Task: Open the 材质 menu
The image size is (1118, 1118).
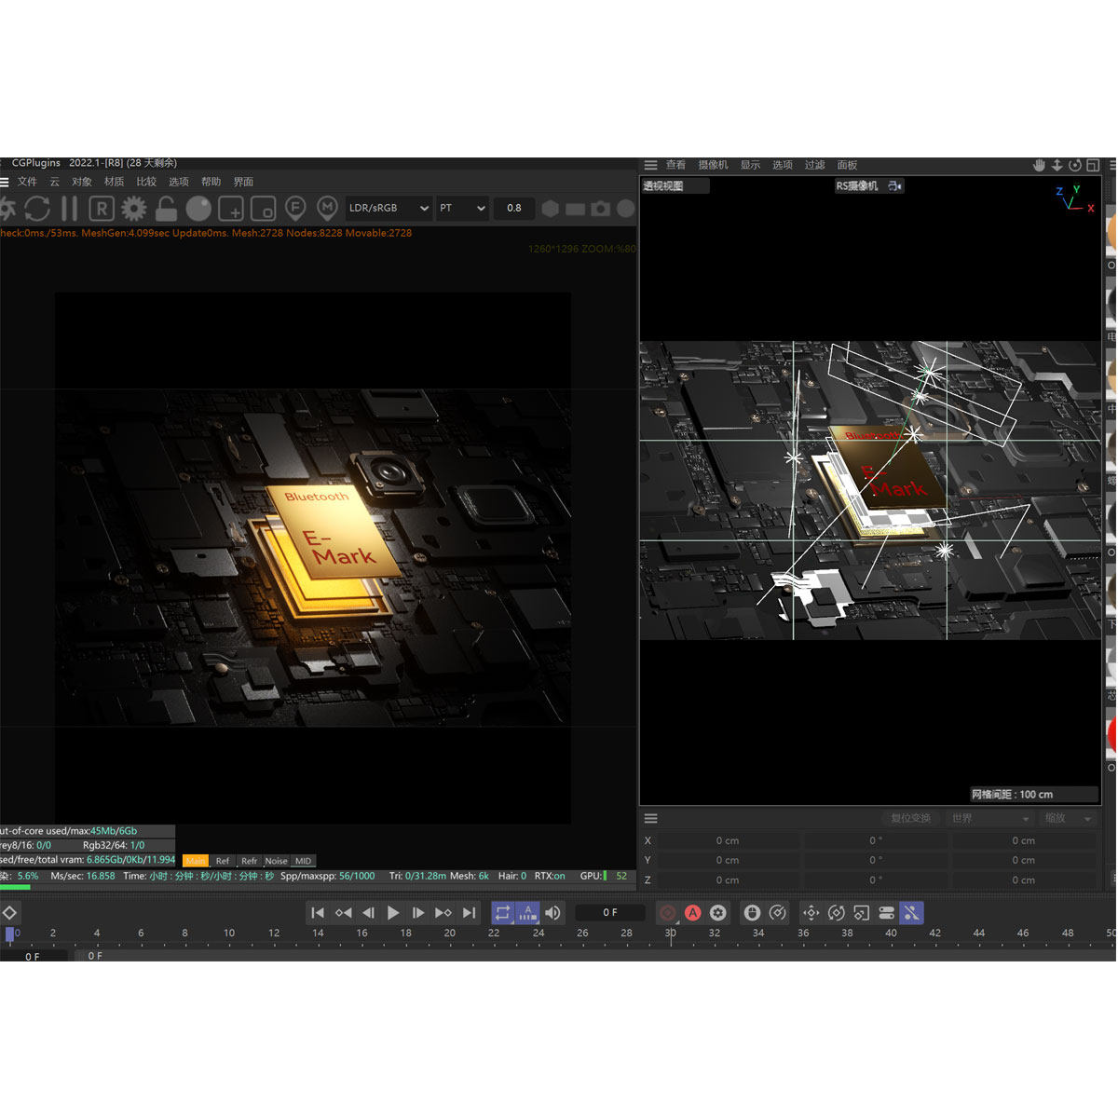Action: (x=115, y=182)
